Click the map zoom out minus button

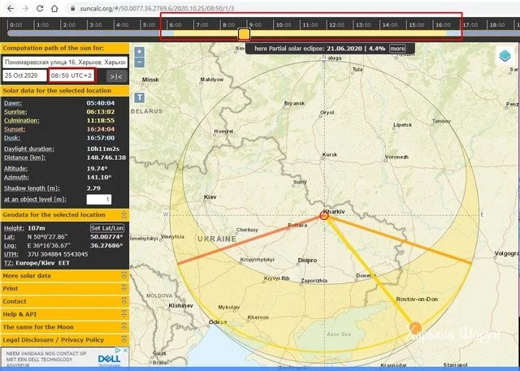pos(139,62)
